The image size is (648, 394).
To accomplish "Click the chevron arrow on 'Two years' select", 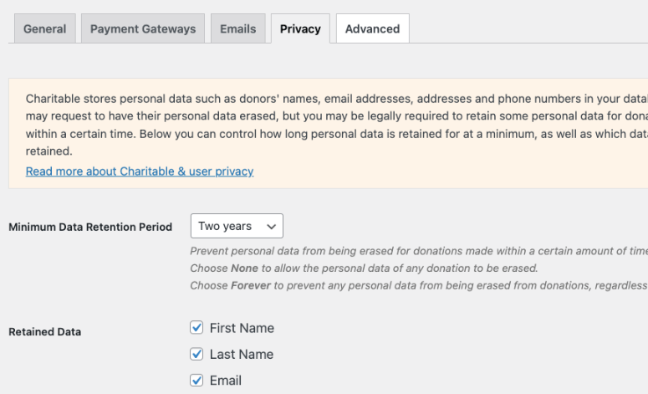I will point(271,226).
